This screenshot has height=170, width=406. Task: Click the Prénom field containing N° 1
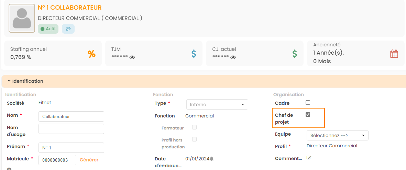[x=71, y=148]
